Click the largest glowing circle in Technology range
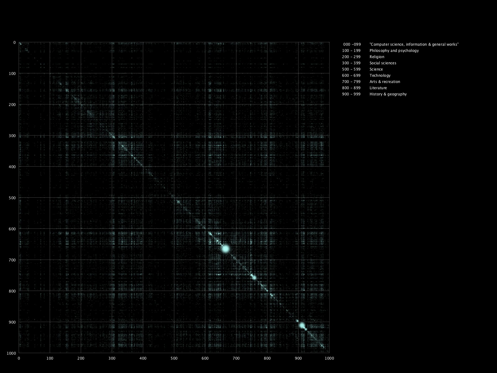This screenshot has height=373, width=497. [226, 249]
